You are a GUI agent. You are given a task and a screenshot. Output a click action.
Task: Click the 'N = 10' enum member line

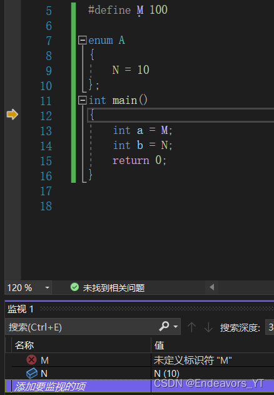click(x=131, y=69)
